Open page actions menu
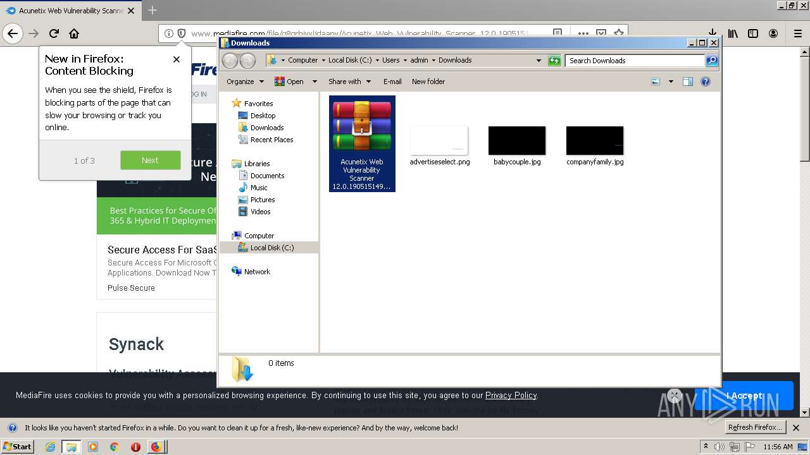Viewport: 810px width, 455px height. tap(583, 33)
